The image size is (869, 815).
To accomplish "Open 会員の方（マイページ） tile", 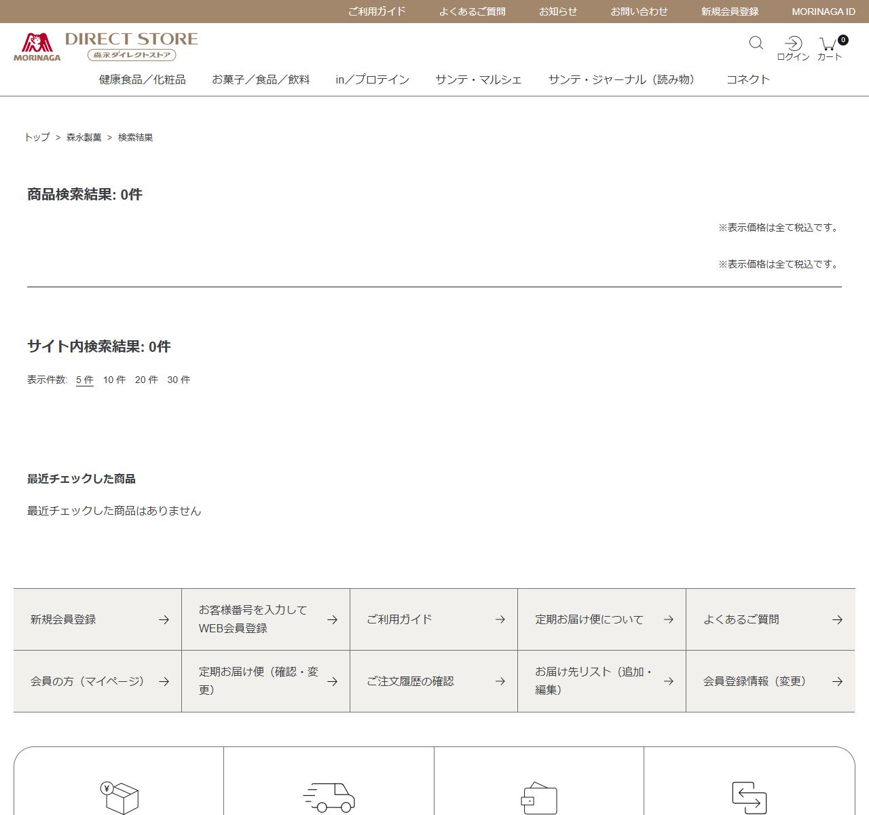I will click(98, 681).
